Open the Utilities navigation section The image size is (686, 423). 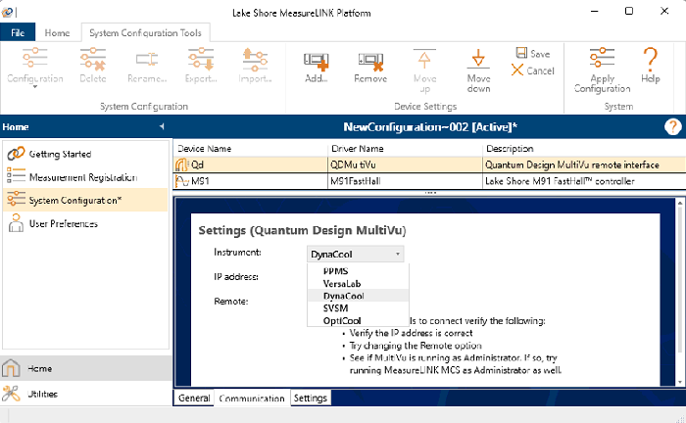86,394
